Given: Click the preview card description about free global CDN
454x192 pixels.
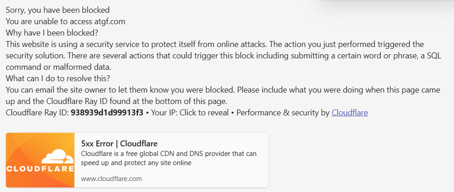Looking at the screenshot, I should click(x=169, y=154).
